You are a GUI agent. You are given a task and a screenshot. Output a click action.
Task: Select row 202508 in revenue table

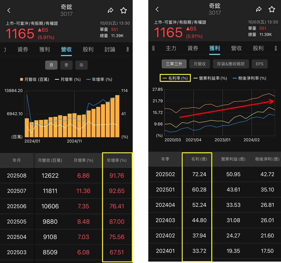coord(66,176)
